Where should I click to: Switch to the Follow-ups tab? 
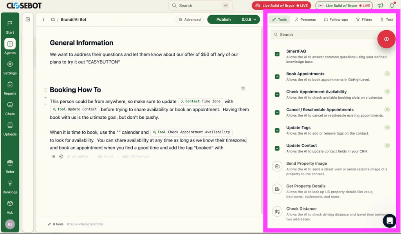click(336, 20)
